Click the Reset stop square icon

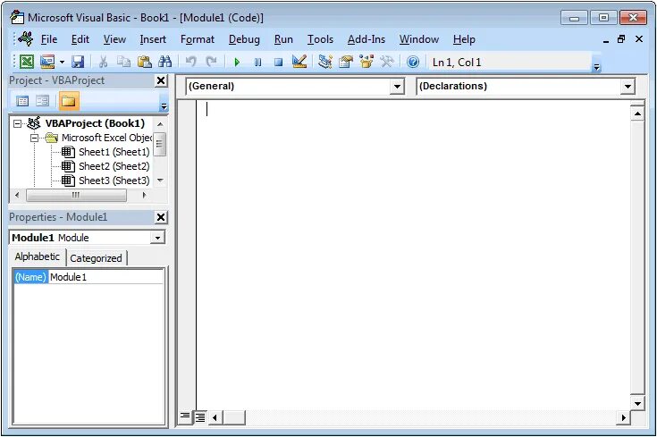[278, 63]
